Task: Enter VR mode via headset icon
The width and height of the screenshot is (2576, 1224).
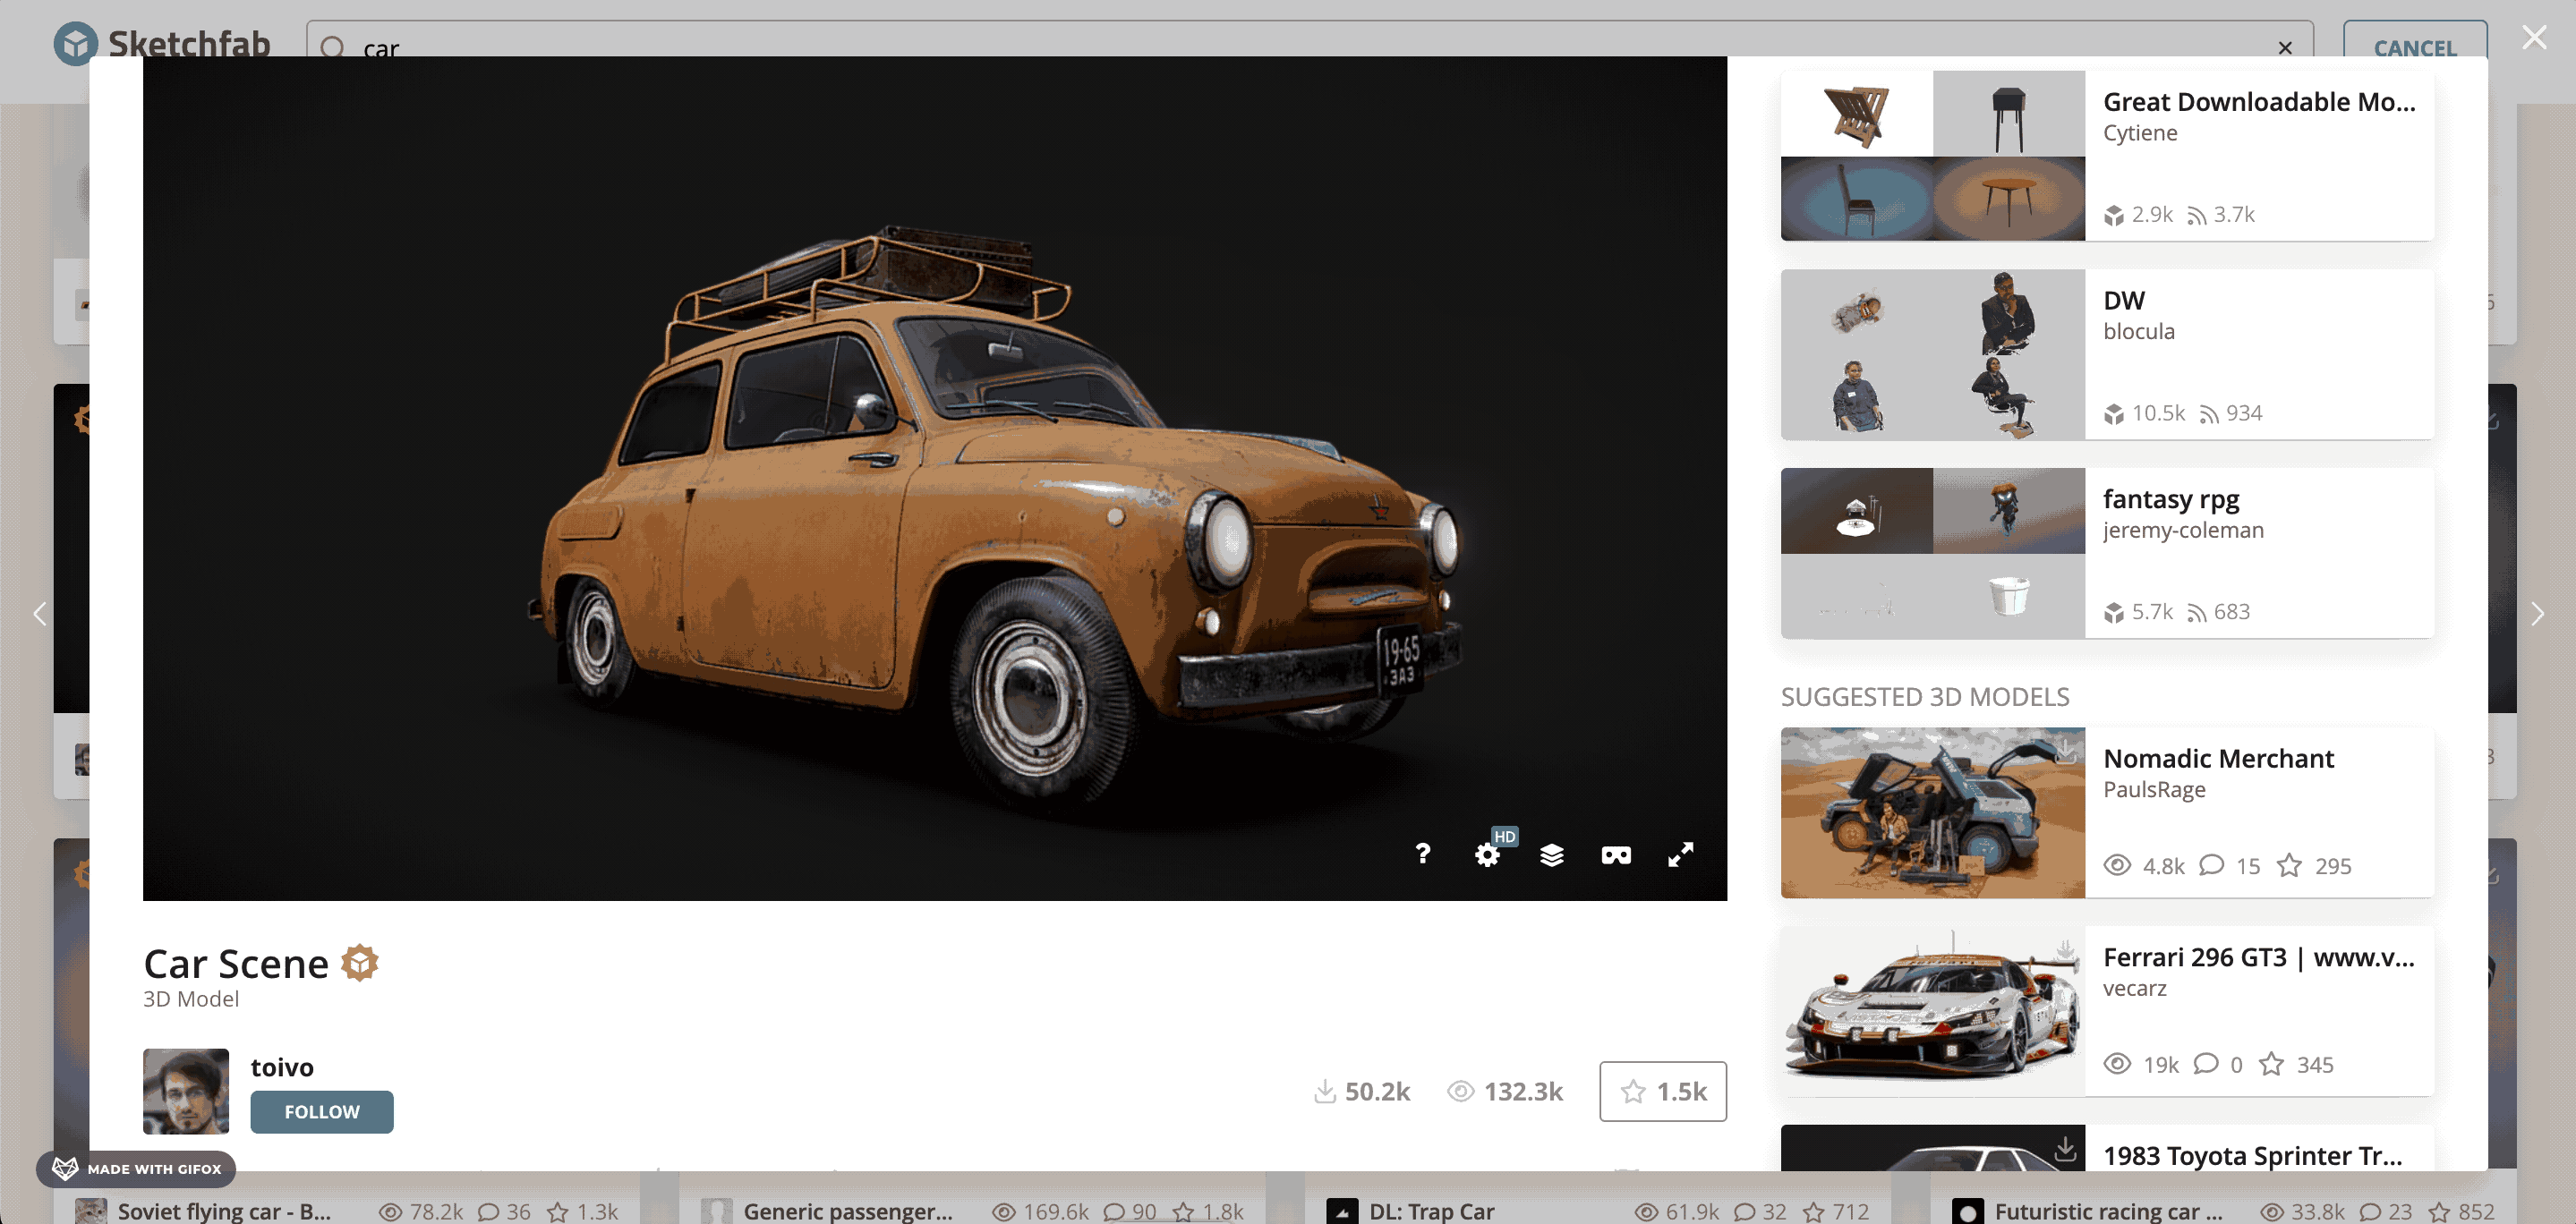Action: 1616,855
